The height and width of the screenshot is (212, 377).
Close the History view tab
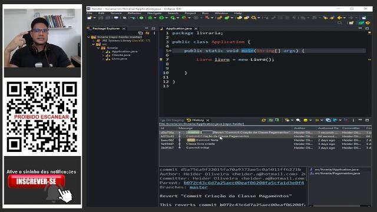[207, 120]
